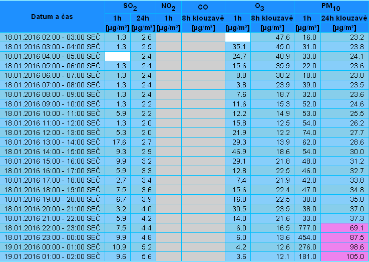Click the empty white SO2 cell
369x262 pixels.
[x=118, y=56]
